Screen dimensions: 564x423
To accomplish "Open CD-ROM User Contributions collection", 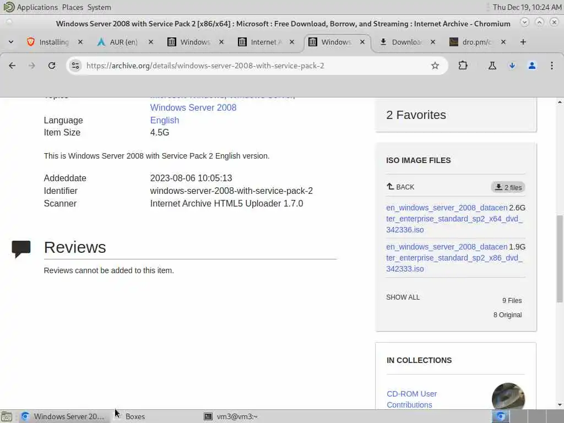I will point(411,399).
